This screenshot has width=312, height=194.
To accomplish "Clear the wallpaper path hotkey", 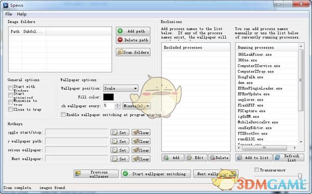I will click(141, 141).
